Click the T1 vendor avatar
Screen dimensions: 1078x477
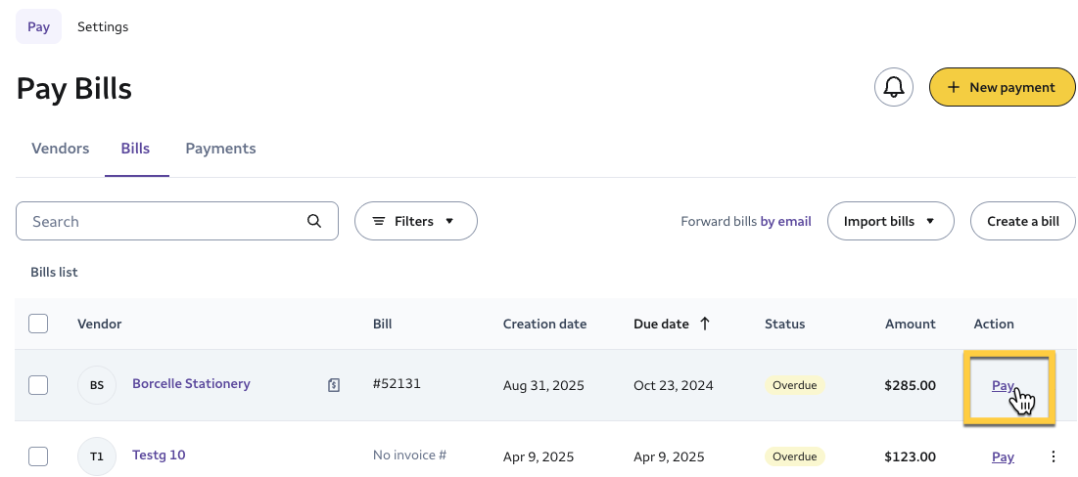[x=97, y=455]
